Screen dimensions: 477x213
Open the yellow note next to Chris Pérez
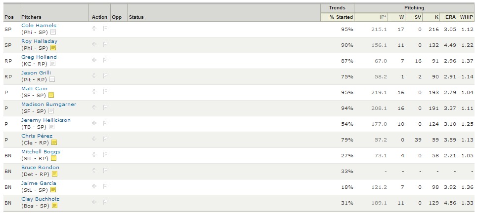[54, 142]
